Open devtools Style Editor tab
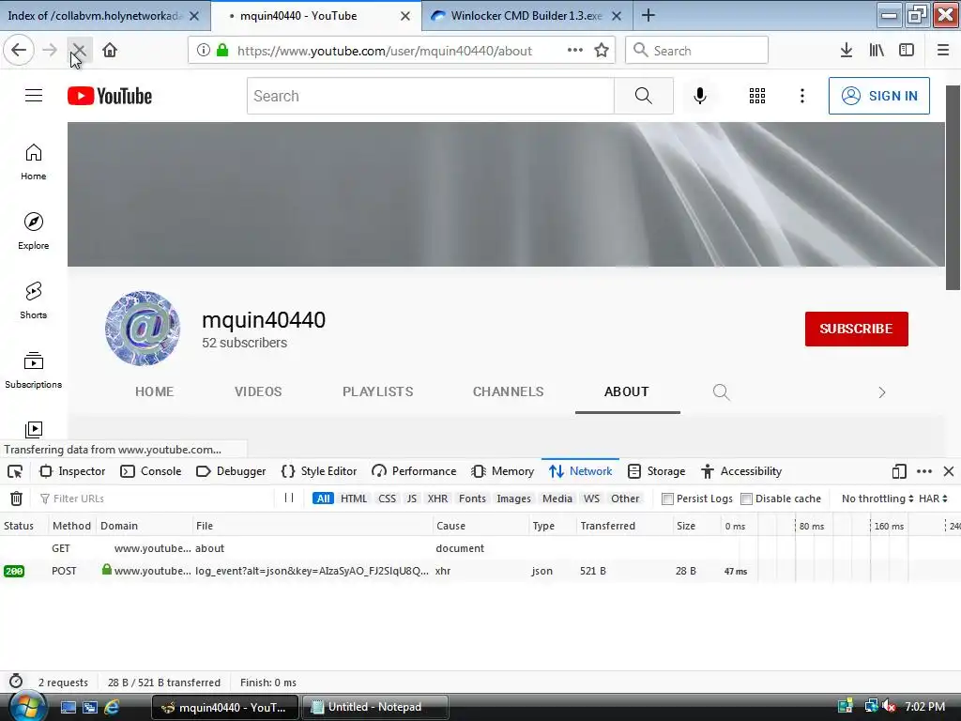The image size is (961, 721). [x=319, y=471]
